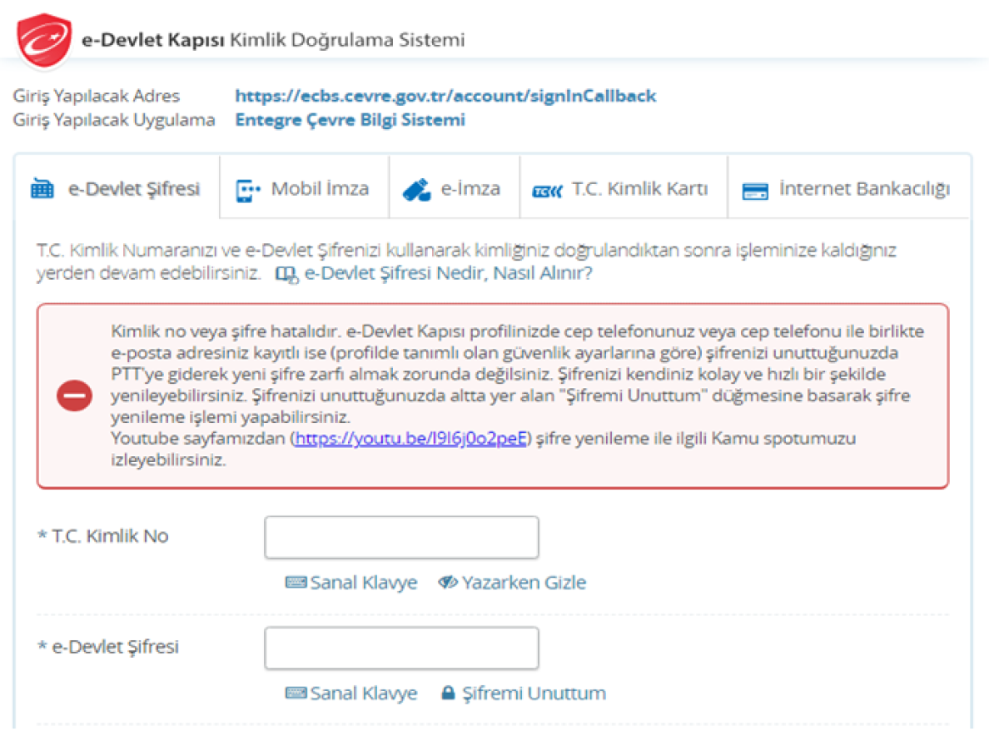Open the youtu.be password renewal video link
This screenshot has height=746, width=999.
coord(411,439)
